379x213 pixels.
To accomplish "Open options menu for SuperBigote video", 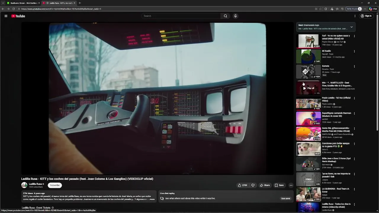I will coord(354,113).
